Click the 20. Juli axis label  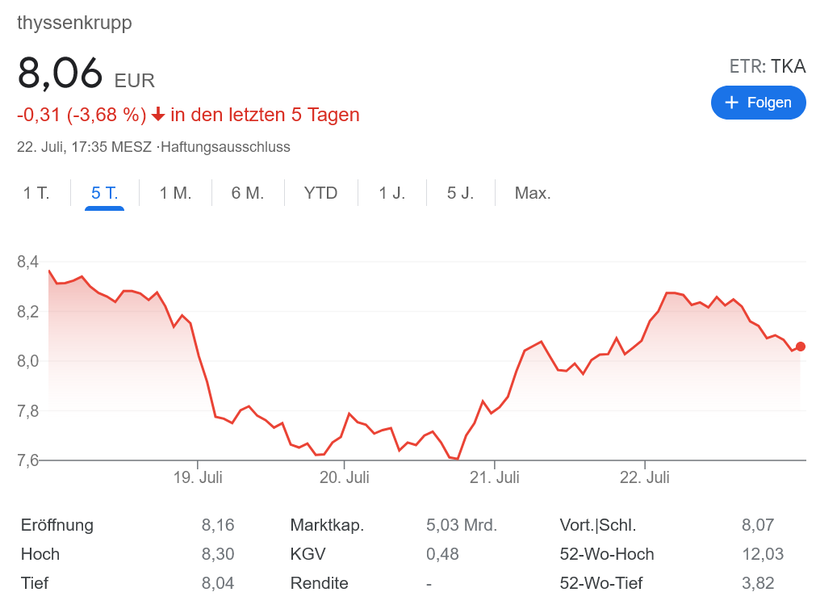point(345,477)
